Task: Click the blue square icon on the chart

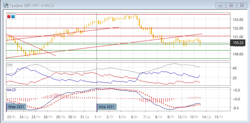Action: point(13,17)
